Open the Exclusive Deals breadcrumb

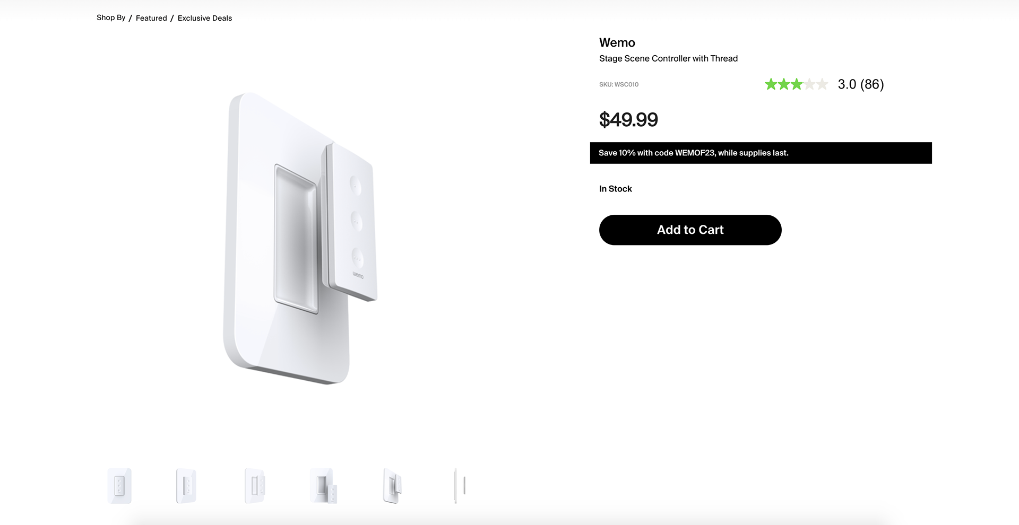pyautogui.click(x=205, y=18)
